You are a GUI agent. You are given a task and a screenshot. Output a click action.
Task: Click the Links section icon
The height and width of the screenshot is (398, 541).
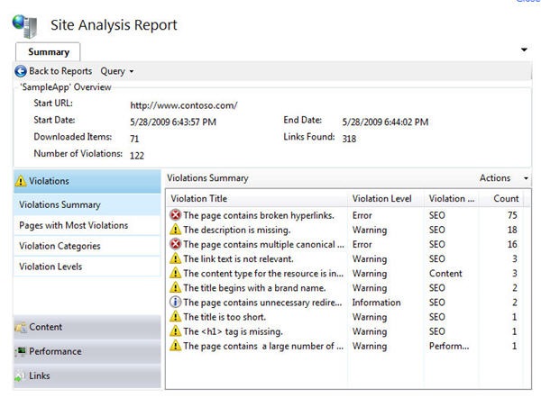coord(20,376)
